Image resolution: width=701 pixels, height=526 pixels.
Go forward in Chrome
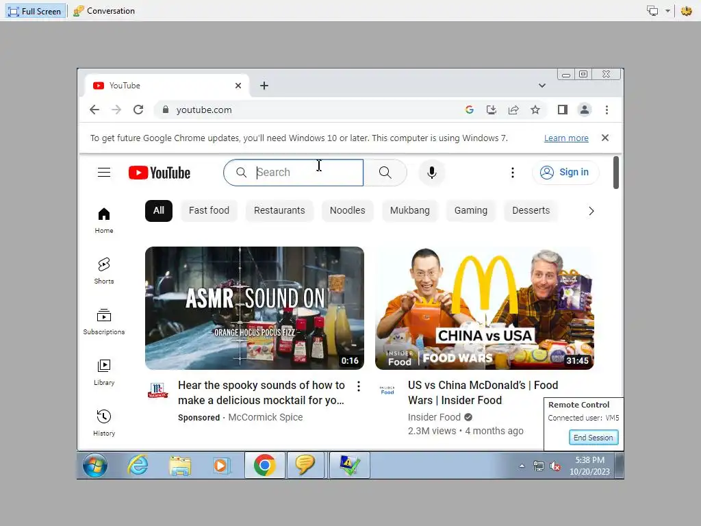click(x=116, y=110)
